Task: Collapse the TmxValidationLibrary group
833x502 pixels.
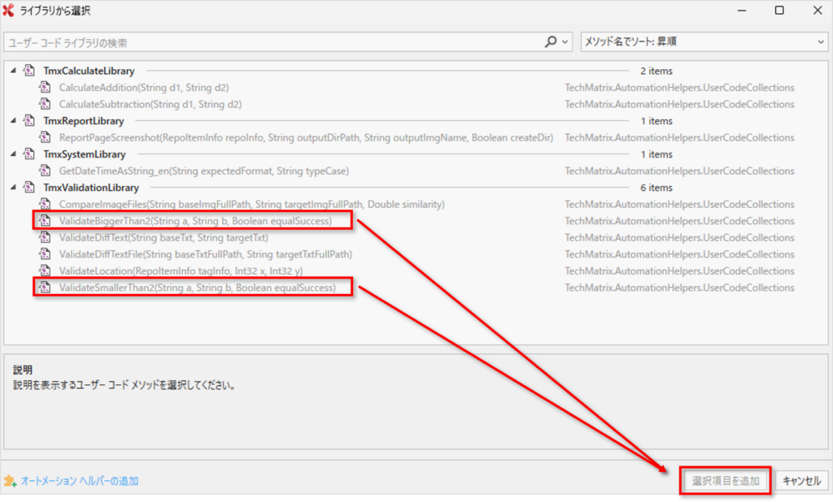Action: (13, 188)
